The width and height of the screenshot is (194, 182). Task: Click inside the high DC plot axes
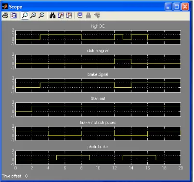[98, 37]
